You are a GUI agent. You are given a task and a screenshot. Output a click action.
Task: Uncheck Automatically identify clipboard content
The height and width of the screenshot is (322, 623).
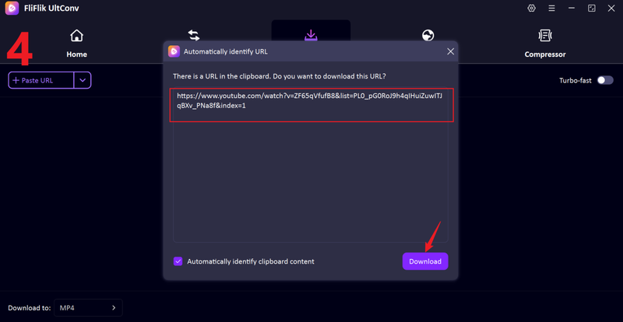(x=178, y=261)
